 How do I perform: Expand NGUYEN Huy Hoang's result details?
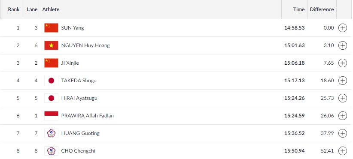(342, 45)
